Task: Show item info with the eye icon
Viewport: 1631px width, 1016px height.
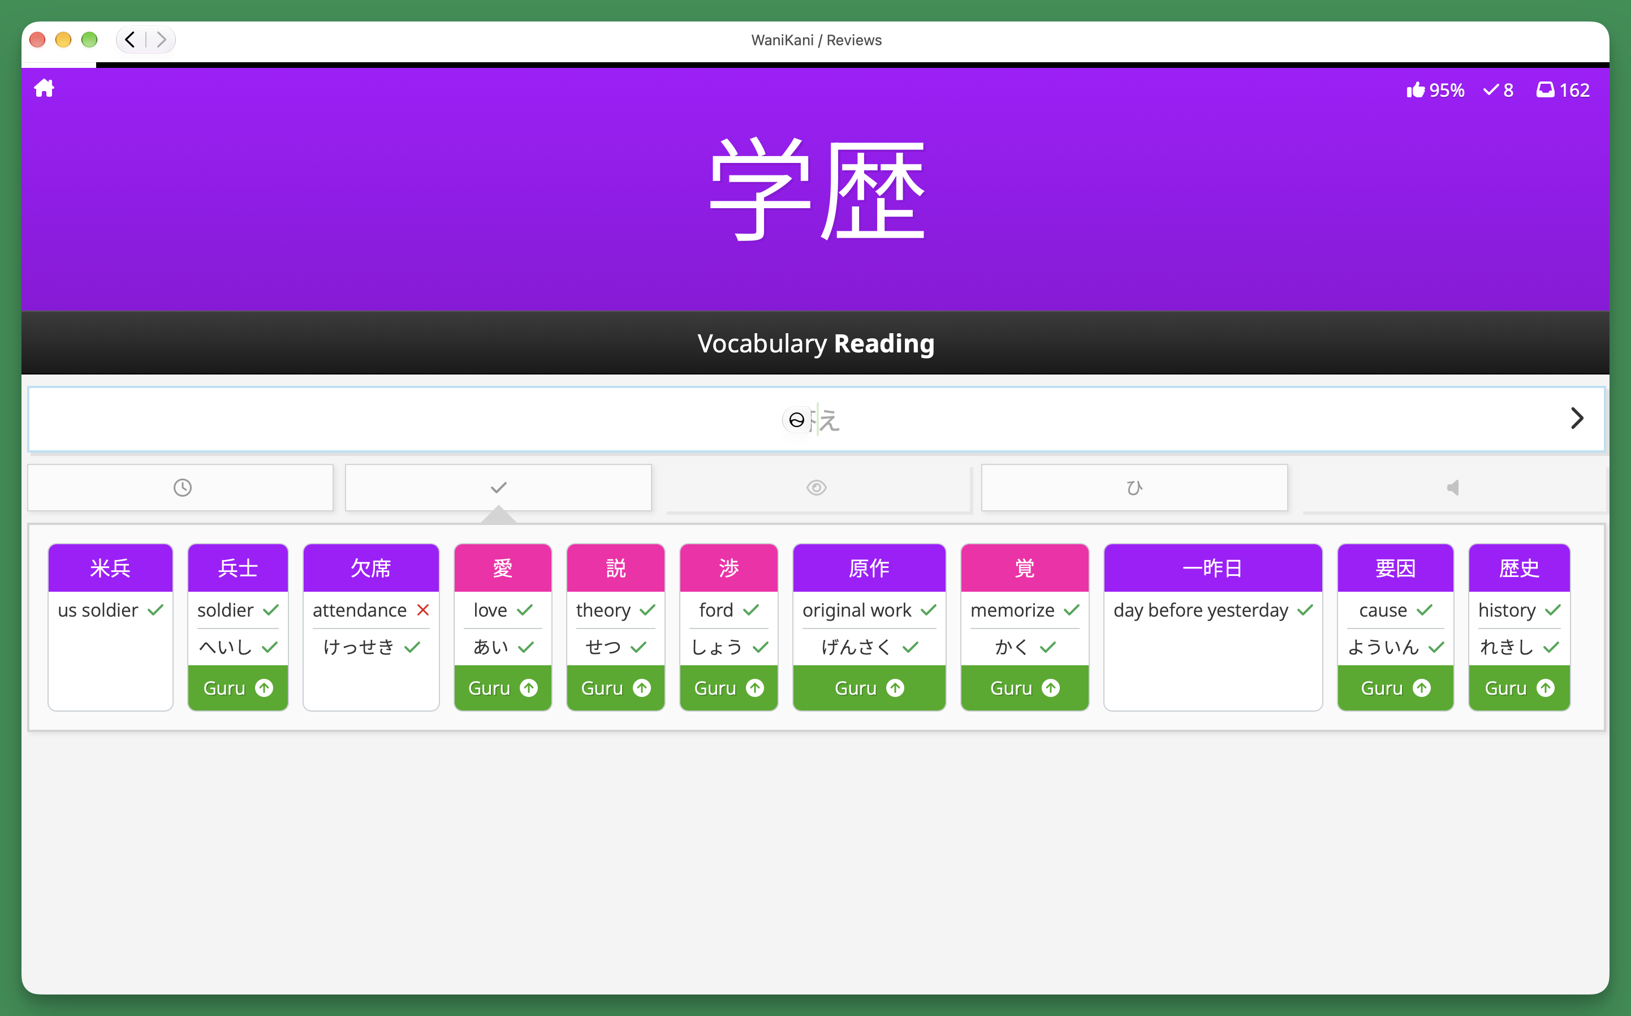Action: tap(816, 487)
